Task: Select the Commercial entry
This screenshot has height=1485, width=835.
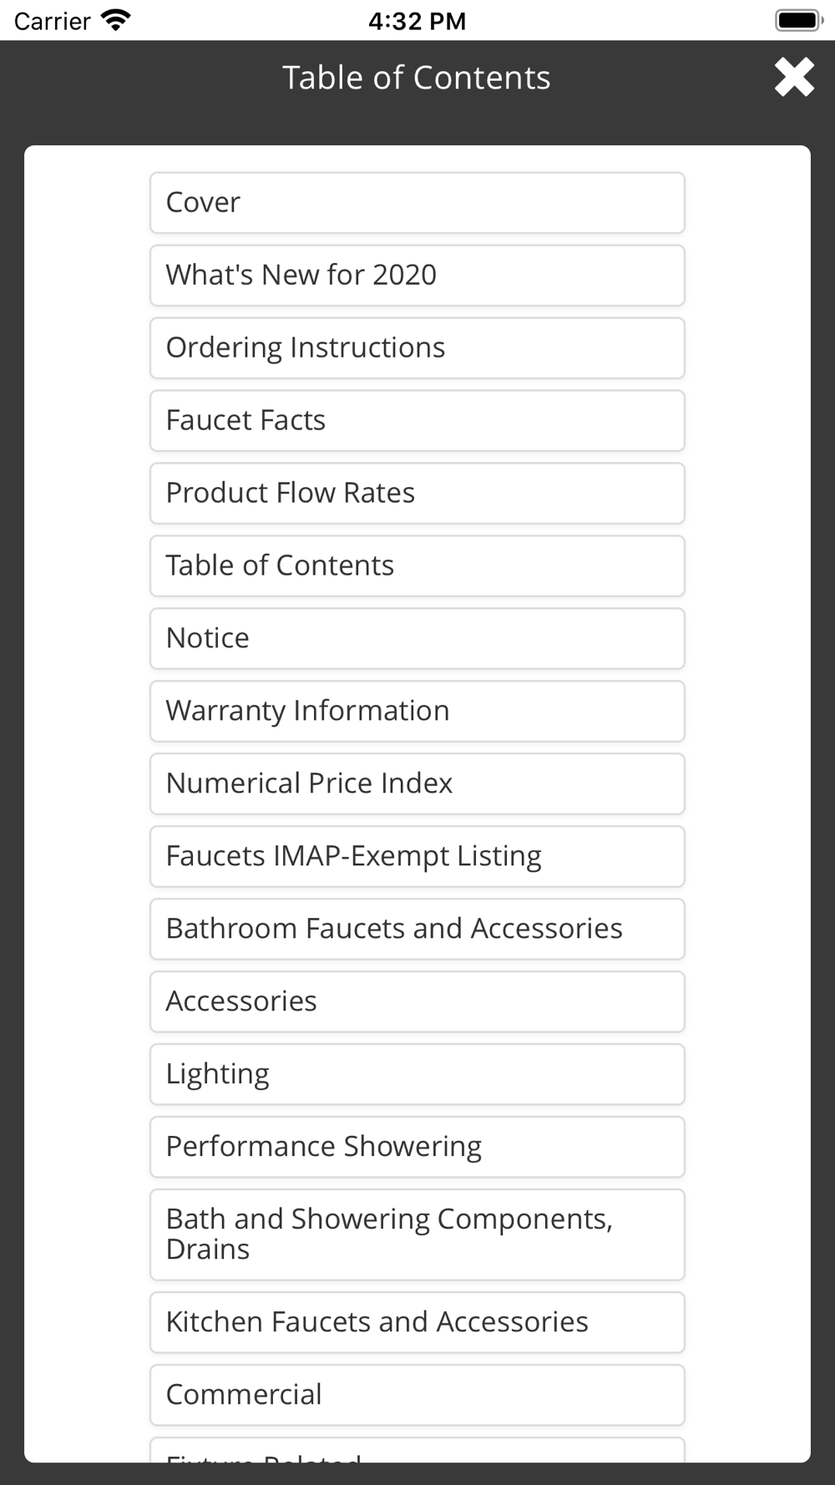Action: click(x=417, y=1396)
